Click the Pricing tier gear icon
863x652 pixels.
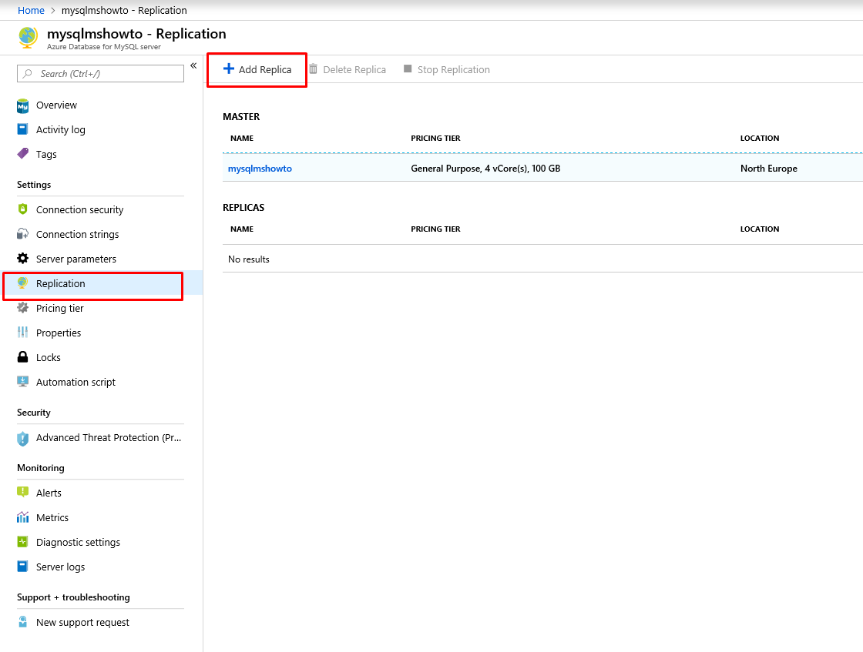pos(22,307)
